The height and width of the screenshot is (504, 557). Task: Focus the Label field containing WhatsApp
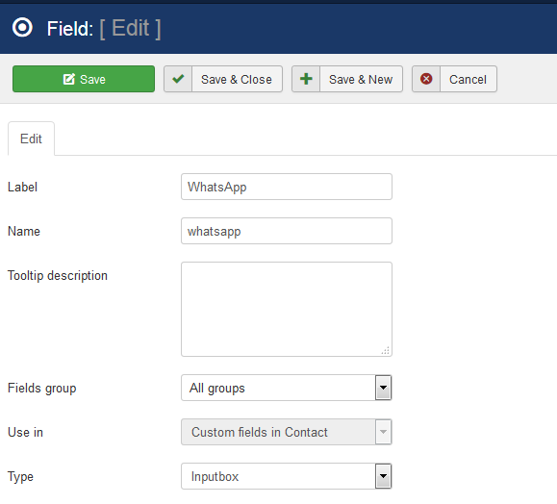click(287, 187)
